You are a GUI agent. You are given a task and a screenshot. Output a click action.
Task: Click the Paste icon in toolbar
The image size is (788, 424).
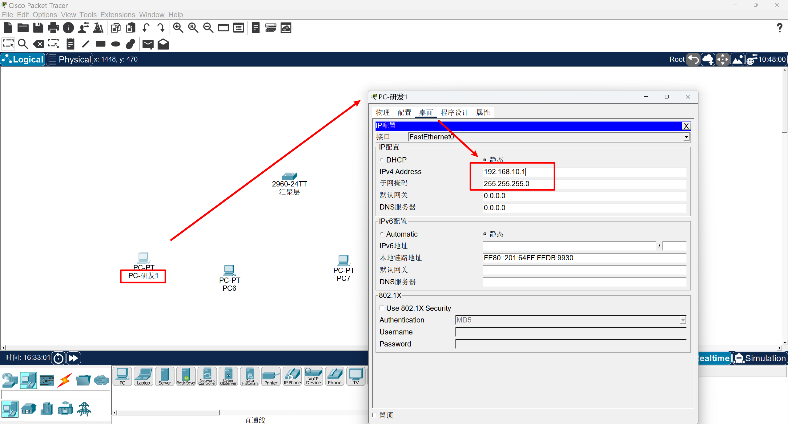tap(131, 28)
